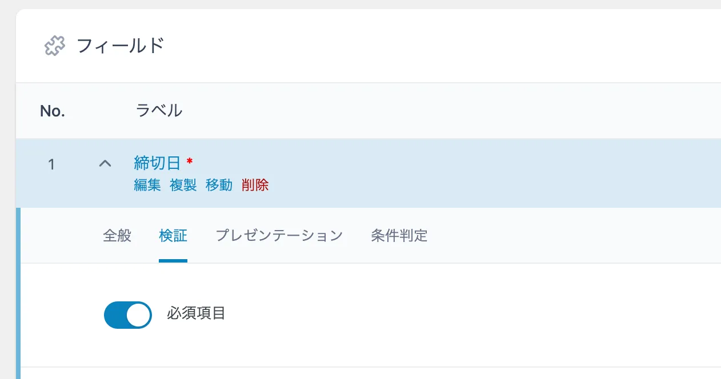Viewport: 721px width, 379px height.
Task: Collapse the 締切日 field row chevron
Action: tap(105, 164)
